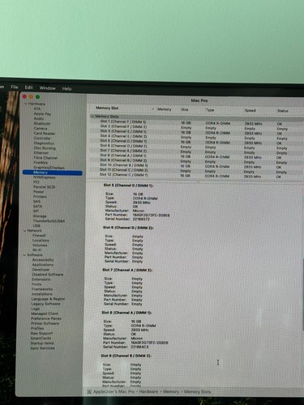Sort by the Size column header
Screen dimensions: 304x405
click(185, 109)
